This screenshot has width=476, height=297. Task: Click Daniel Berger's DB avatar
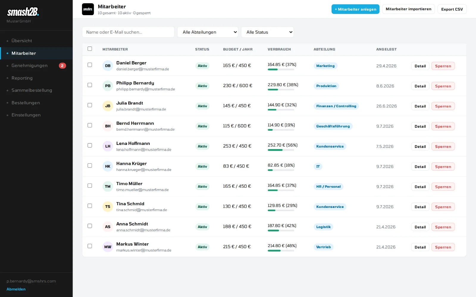coord(108,66)
